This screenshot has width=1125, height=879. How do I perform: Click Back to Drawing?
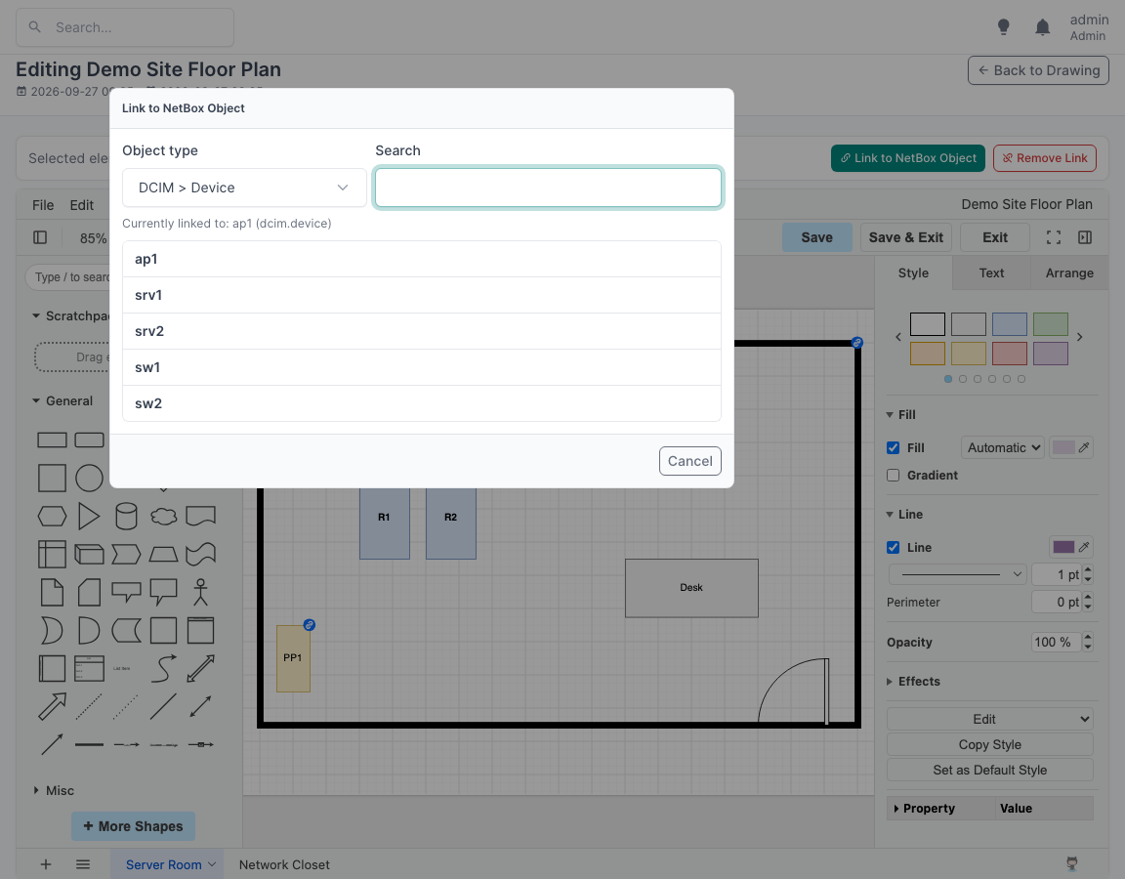[x=1038, y=70]
